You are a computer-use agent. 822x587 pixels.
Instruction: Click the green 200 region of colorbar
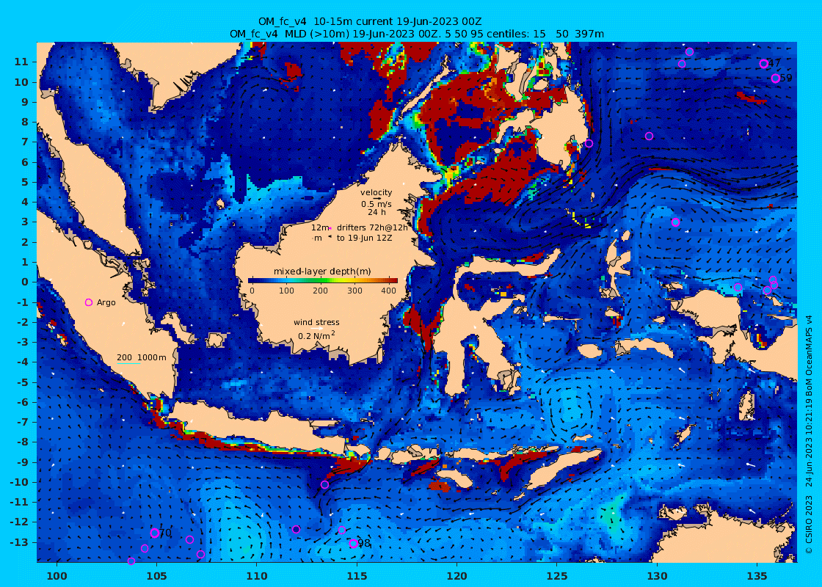point(320,280)
